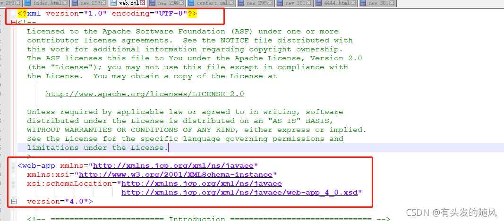Close the web.xml tab

click(142, 3)
